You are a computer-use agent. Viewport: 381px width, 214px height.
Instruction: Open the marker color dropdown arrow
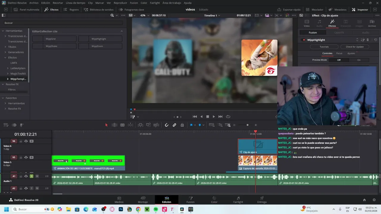click(203, 125)
